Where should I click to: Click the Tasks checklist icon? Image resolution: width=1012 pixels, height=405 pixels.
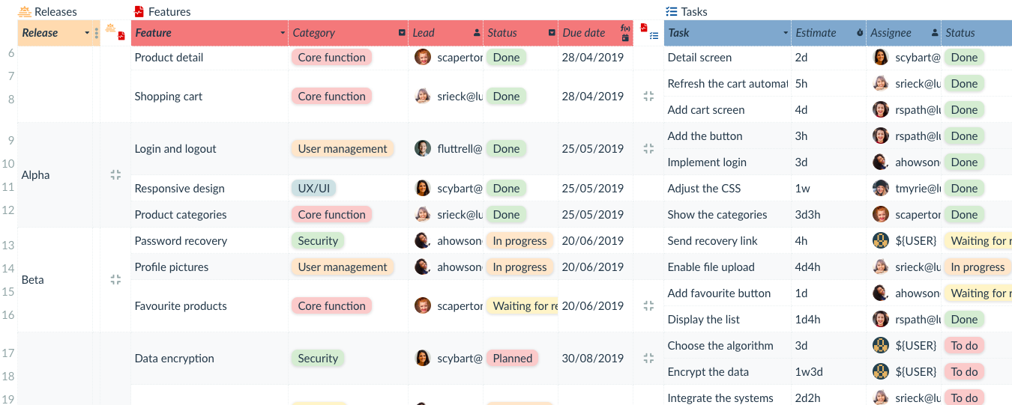(672, 11)
